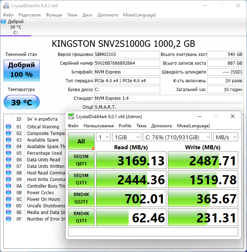Click status orb for Media and Data Integrity row
Image resolution: width=247 pixels, height=252 pixels.
[8, 212]
